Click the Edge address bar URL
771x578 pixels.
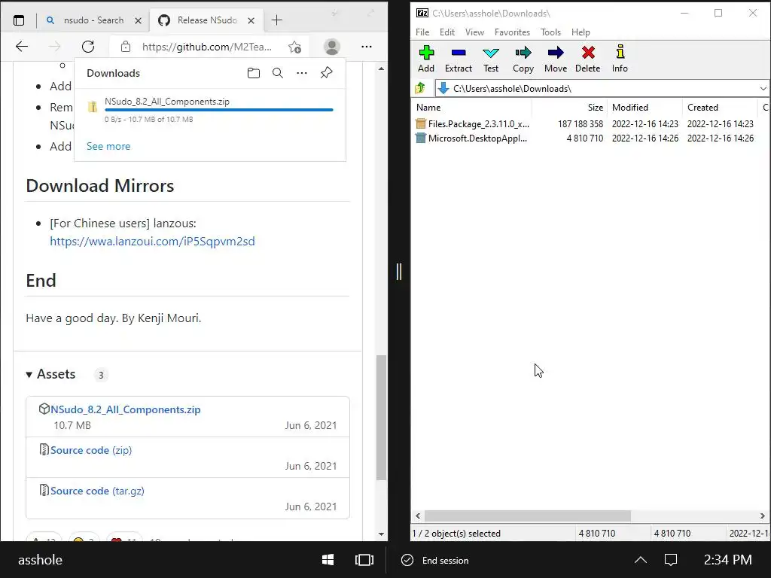pos(207,47)
